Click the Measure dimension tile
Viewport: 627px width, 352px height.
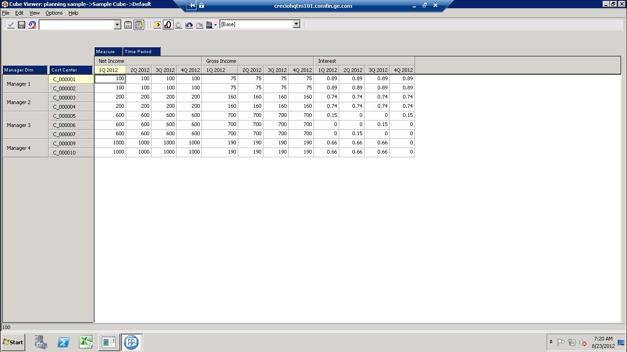click(x=108, y=51)
